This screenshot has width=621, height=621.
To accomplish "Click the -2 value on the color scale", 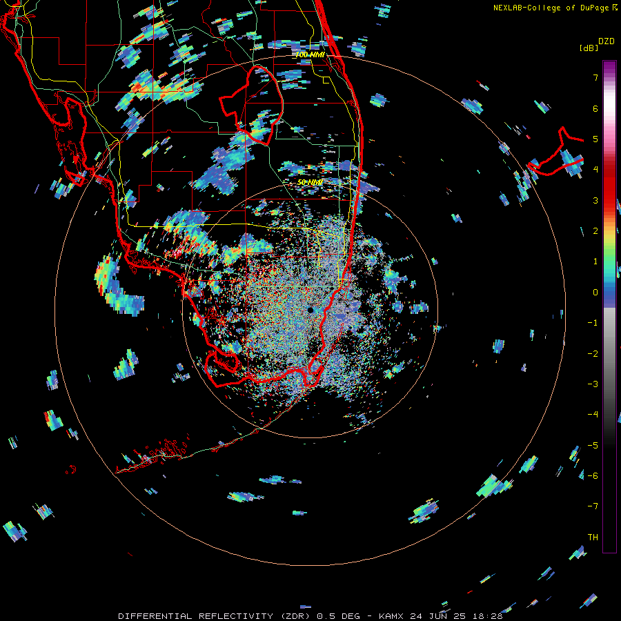I will (593, 354).
